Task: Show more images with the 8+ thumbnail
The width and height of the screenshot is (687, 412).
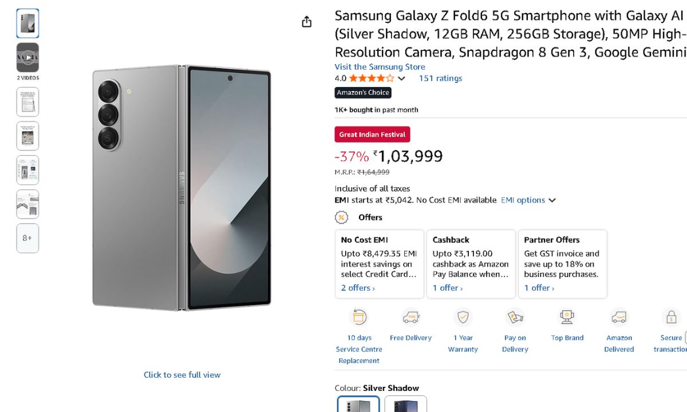Action: (x=27, y=238)
